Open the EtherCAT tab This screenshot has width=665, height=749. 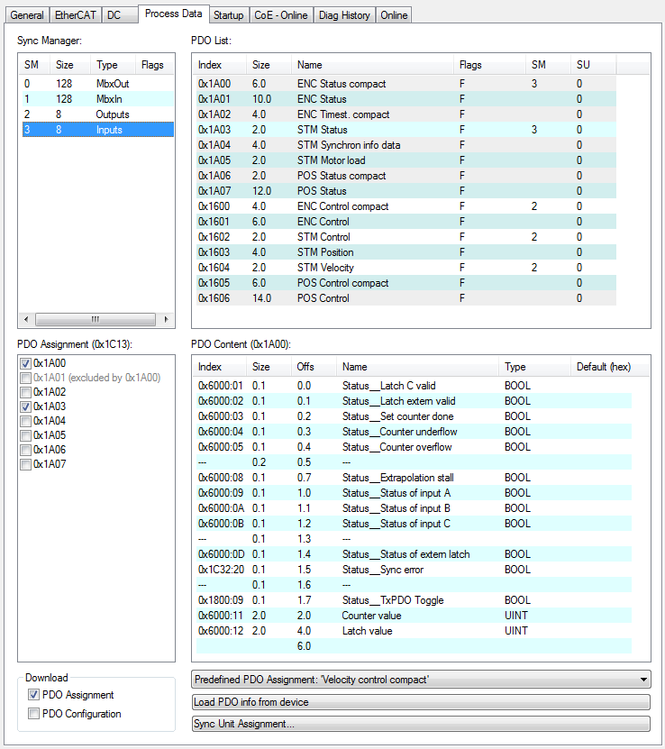click(x=75, y=14)
